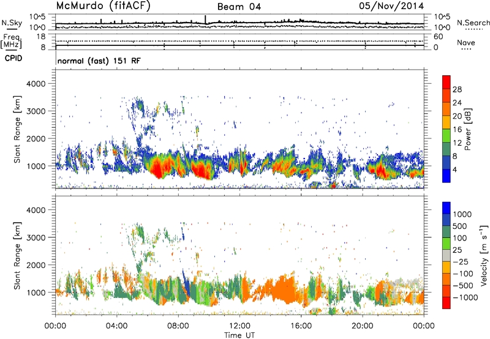Click the Velocity [m s-1] colorbar title
The width and height of the screenshot is (490, 339).
[484, 255]
